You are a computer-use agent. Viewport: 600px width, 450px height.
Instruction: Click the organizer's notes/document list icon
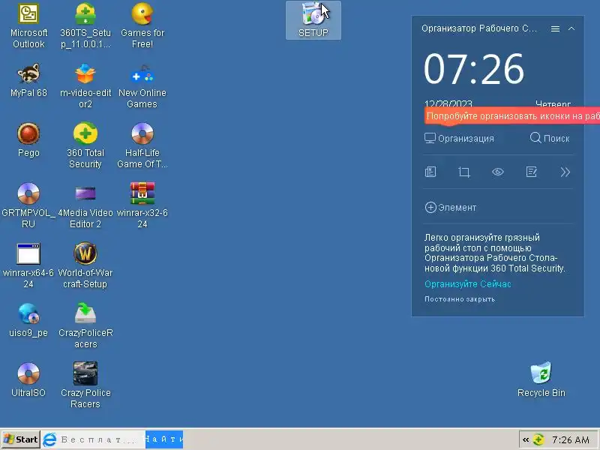coord(430,172)
